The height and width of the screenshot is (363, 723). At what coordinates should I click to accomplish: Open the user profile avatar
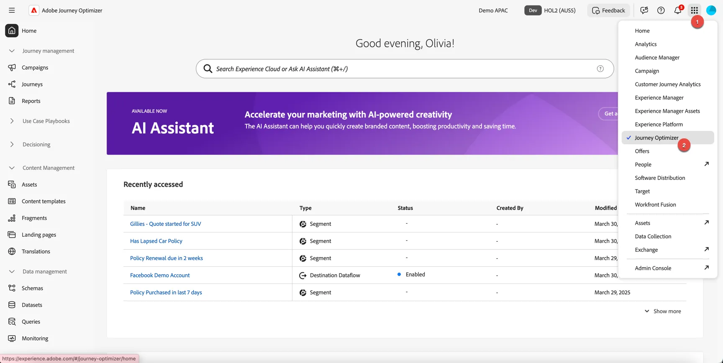coord(711,10)
